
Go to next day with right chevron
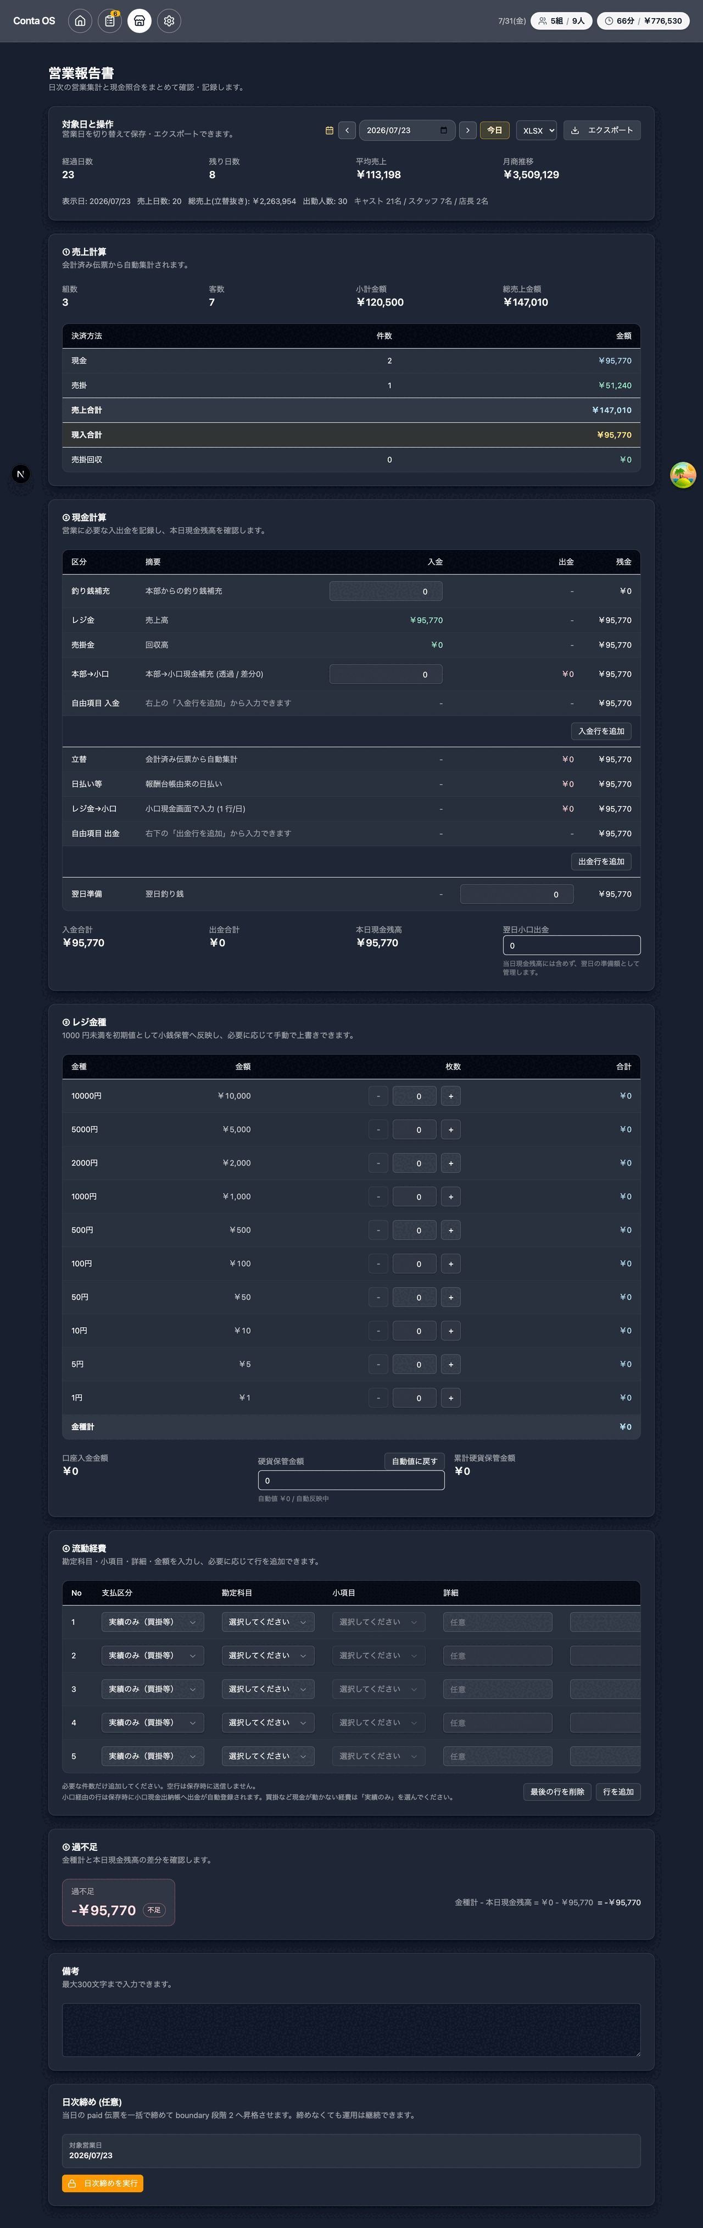(467, 131)
